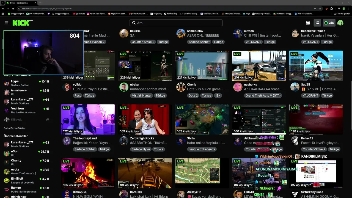
Task: Open the hamburger sidebar menu
Action: pos(7,23)
